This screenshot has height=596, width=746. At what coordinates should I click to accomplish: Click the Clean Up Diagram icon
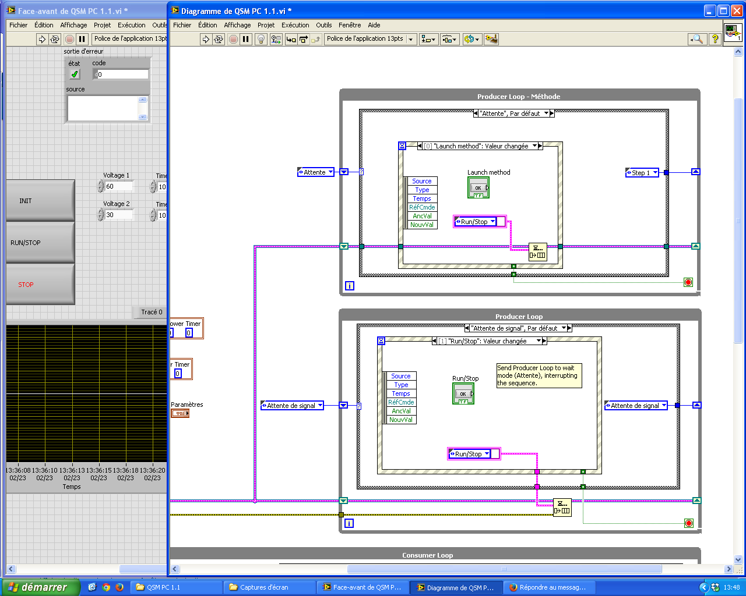click(x=491, y=39)
